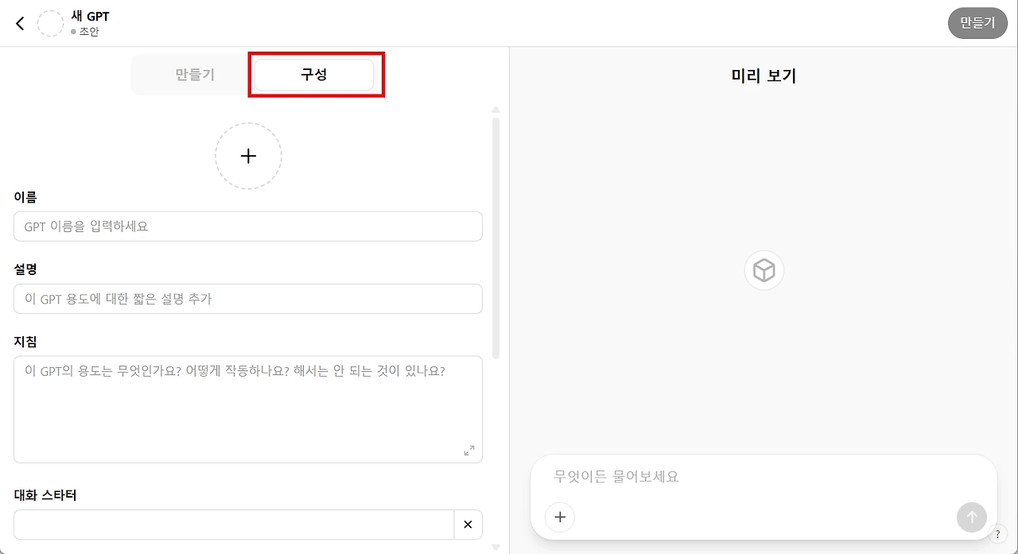Click the scrollbar up arrow
This screenshot has height=554, width=1018.
tap(496, 110)
